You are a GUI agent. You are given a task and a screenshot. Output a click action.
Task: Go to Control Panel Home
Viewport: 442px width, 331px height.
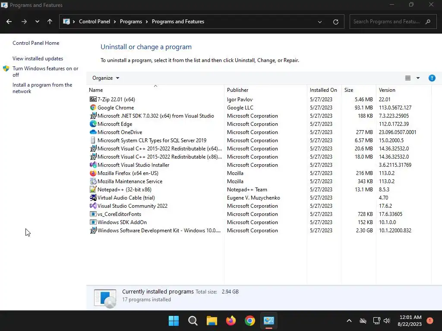tap(36, 43)
